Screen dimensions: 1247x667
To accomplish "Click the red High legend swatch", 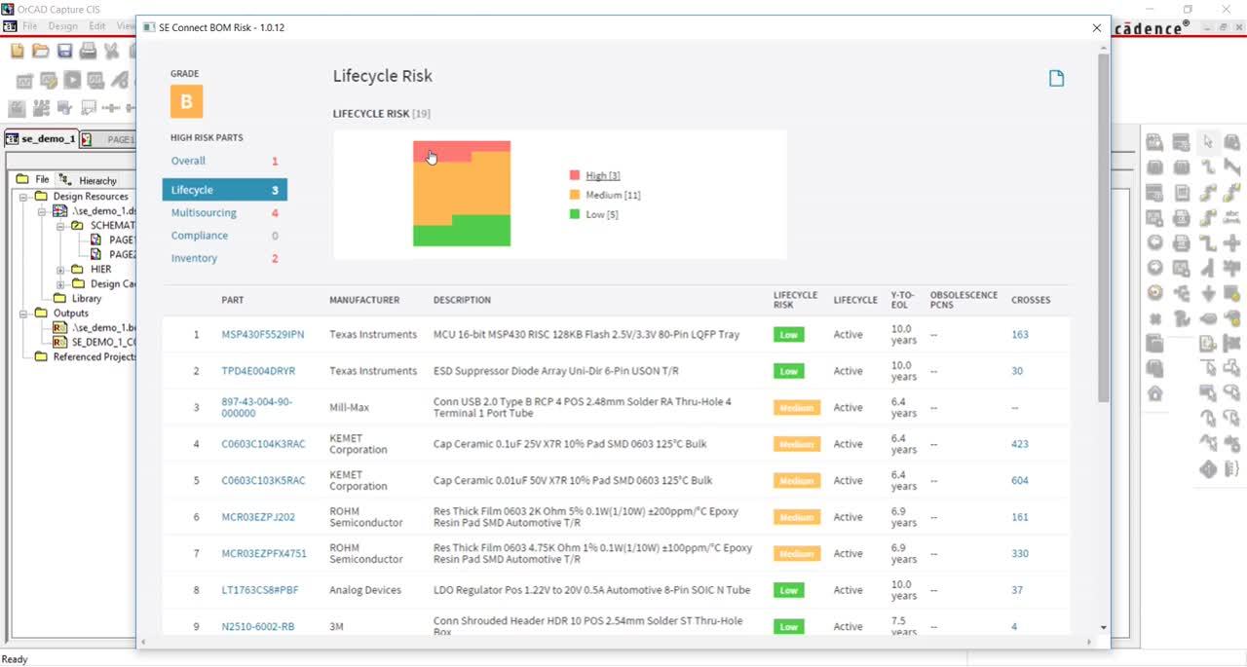I will (575, 175).
